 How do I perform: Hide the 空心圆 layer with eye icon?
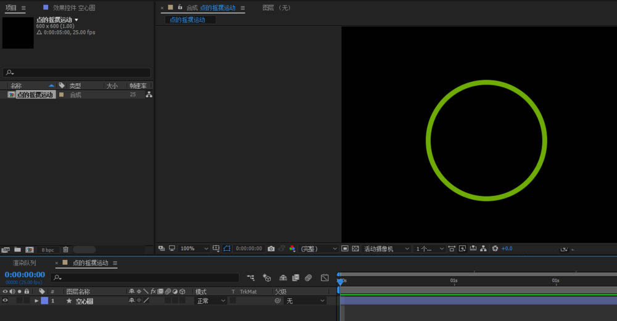tap(6, 301)
